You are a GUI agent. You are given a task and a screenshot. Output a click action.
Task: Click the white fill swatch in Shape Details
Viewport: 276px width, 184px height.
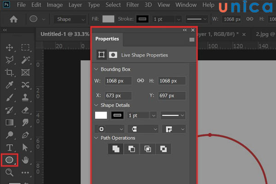101,115
